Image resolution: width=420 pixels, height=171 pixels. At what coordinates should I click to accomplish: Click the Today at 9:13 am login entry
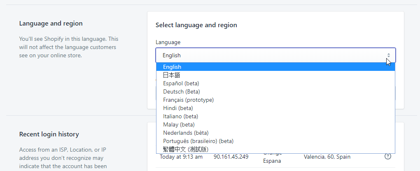(181, 157)
